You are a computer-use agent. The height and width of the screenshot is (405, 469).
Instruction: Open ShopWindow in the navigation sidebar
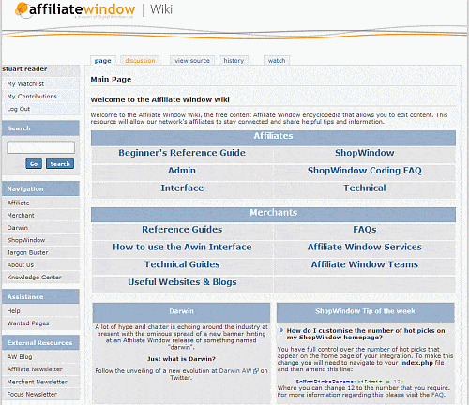(x=26, y=240)
